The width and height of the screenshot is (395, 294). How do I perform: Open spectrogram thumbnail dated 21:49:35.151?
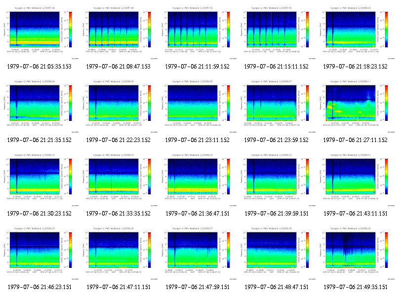coord(355,254)
